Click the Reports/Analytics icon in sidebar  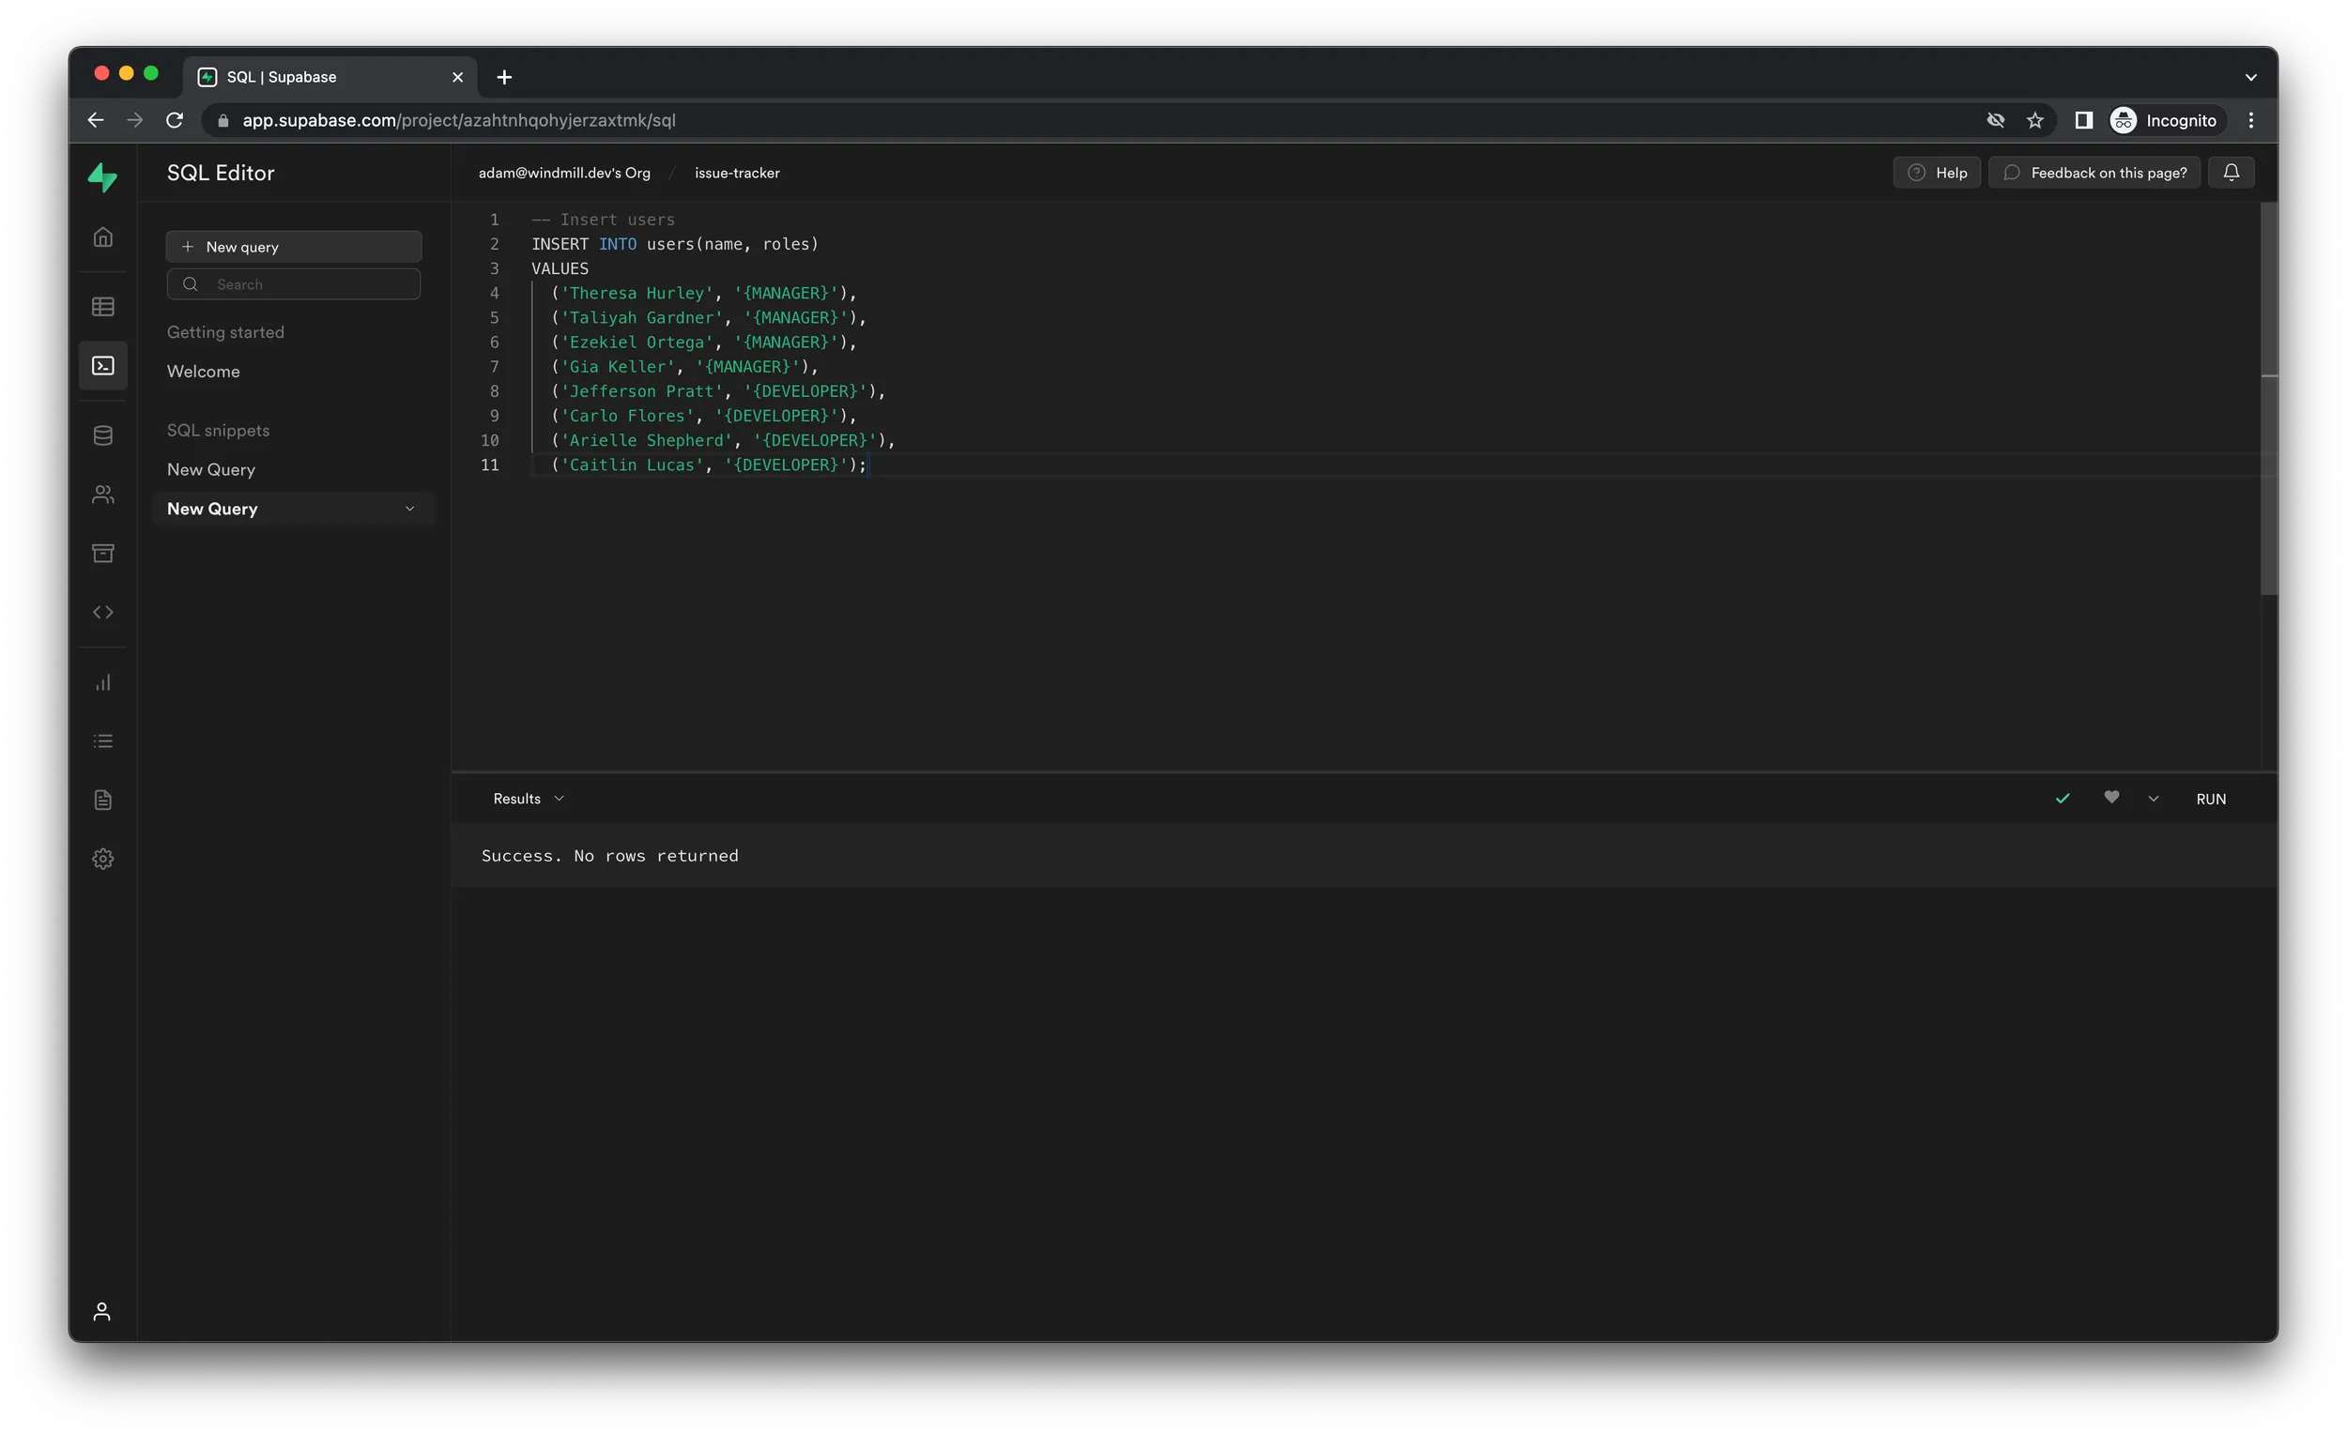pos(104,682)
